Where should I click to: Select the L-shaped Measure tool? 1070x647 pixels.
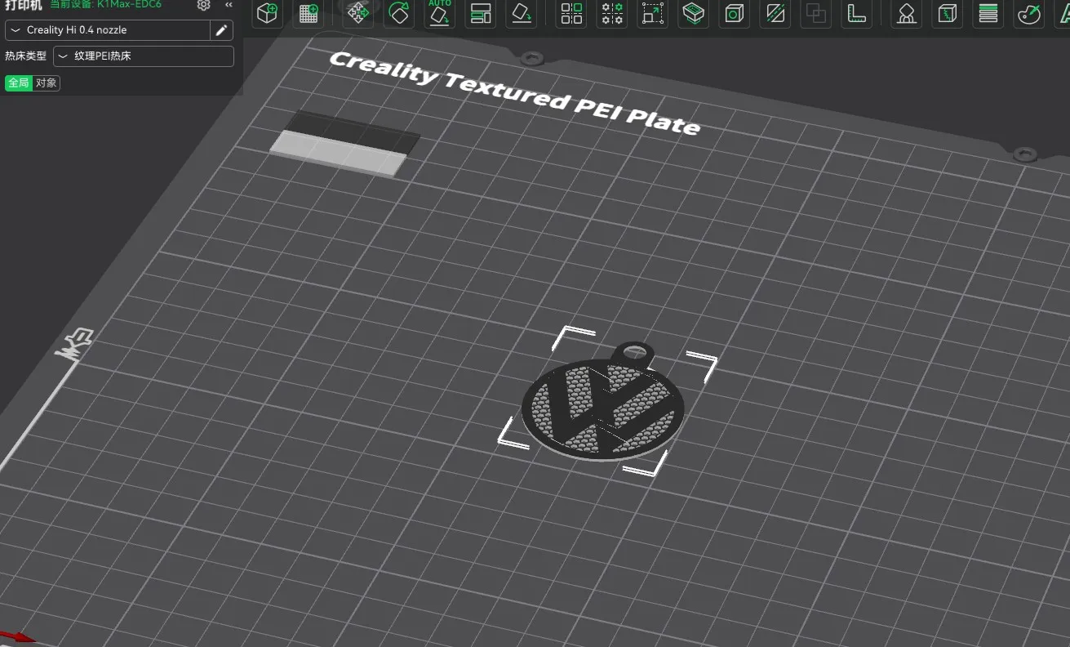[x=856, y=13]
